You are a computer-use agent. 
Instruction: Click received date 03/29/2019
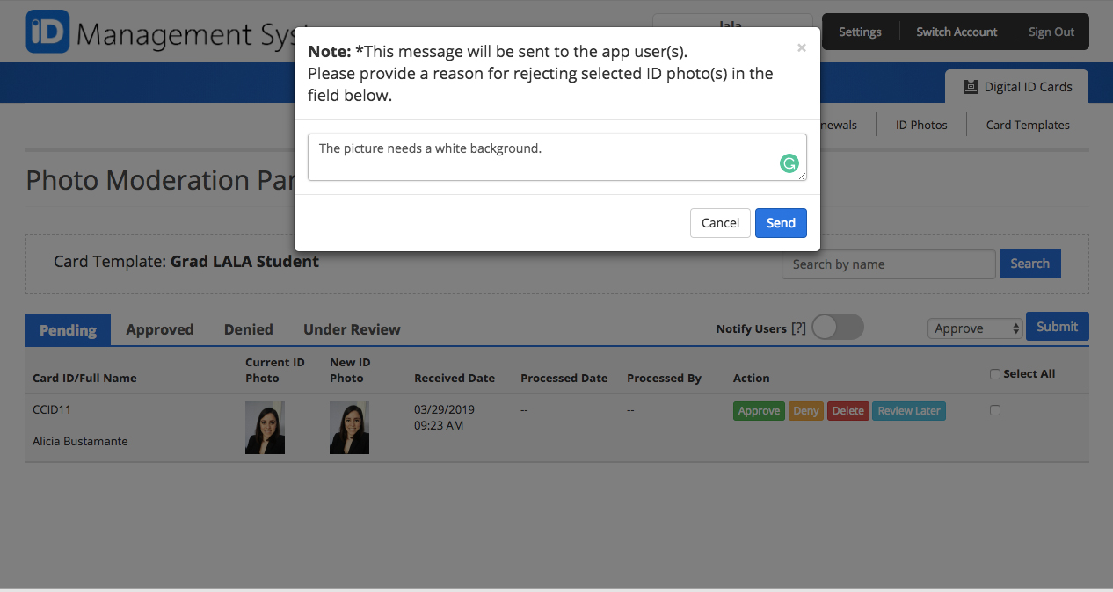[444, 410]
